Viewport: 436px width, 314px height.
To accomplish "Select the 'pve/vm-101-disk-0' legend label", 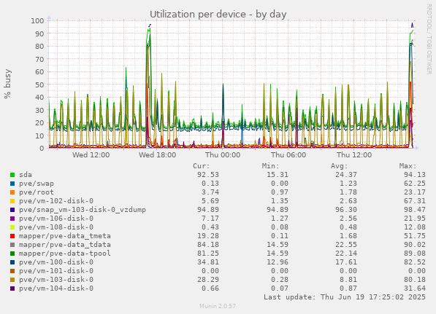I will (x=56, y=271).
